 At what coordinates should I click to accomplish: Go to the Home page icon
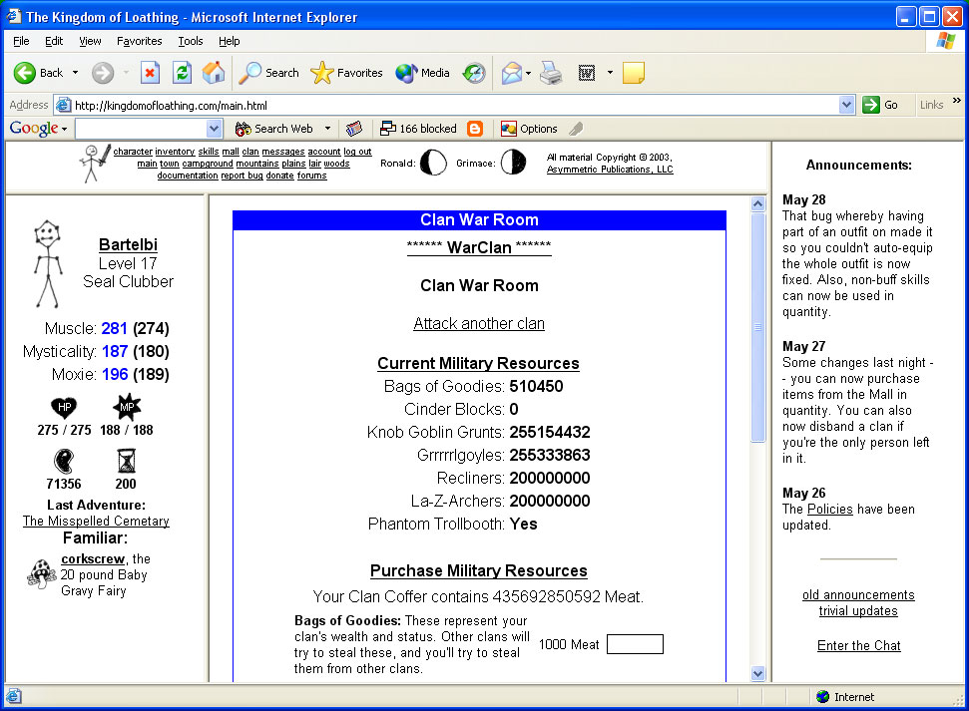[214, 73]
